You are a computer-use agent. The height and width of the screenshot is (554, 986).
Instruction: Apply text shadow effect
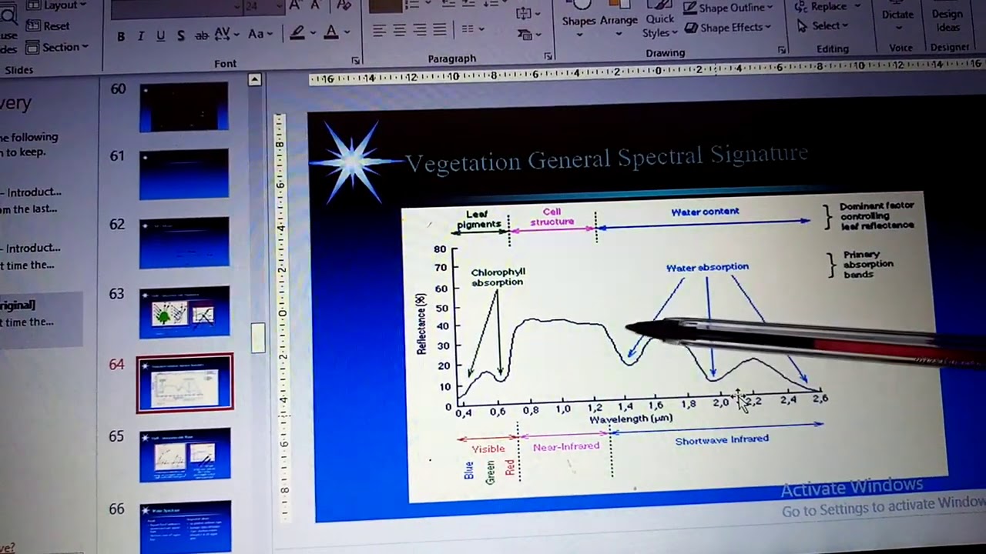tap(180, 36)
